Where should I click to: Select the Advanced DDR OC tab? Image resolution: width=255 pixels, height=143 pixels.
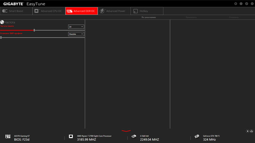[x=81, y=11]
